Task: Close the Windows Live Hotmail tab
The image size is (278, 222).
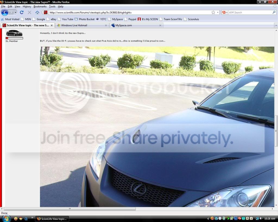Action: pos(106,25)
